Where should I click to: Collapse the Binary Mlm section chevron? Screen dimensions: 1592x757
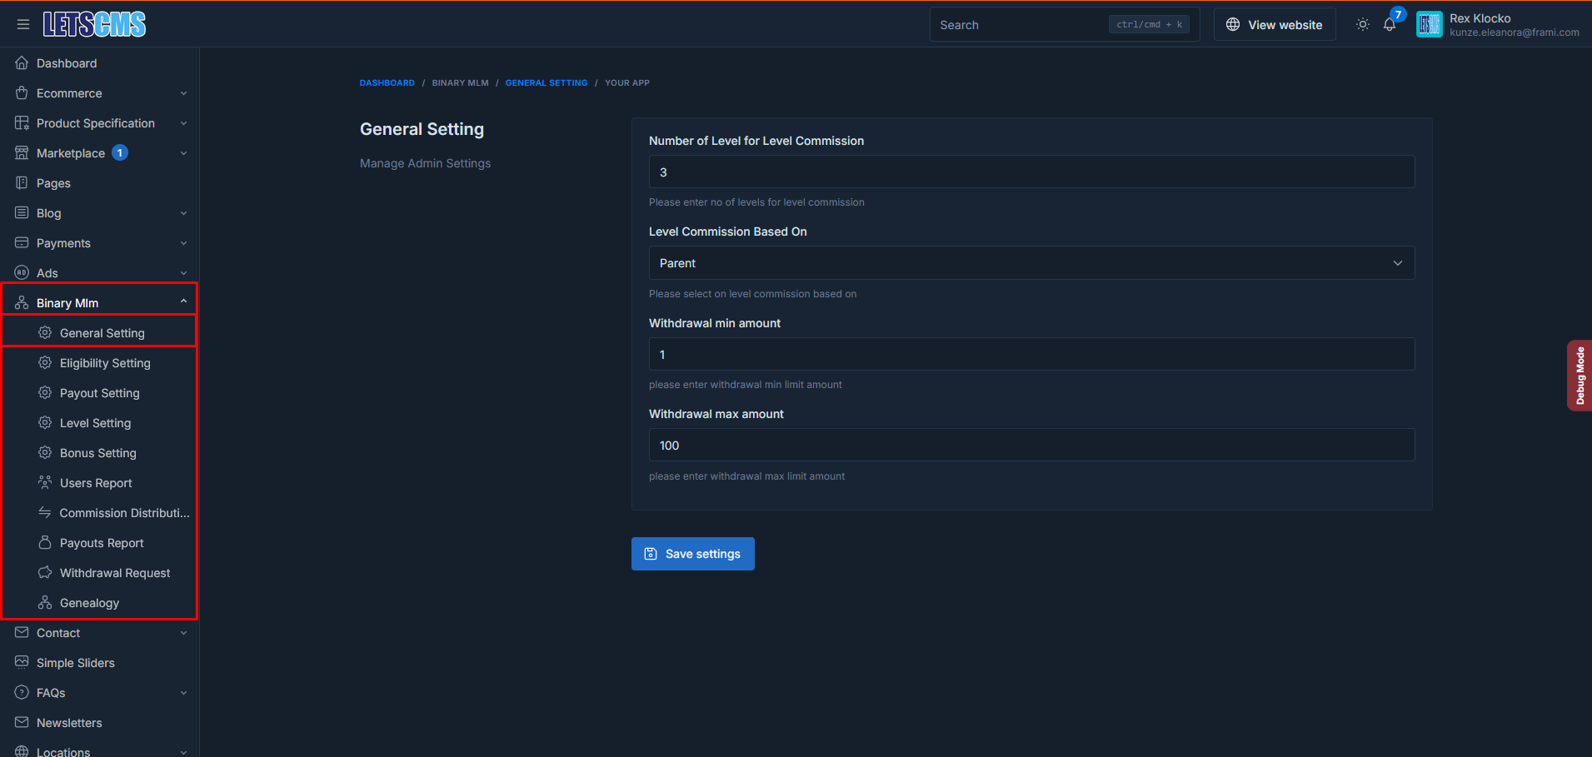(x=183, y=299)
